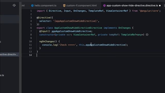Click Angular icon on hello.component.ts tab
Screen dimensions: 165x93
click(32, 6)
